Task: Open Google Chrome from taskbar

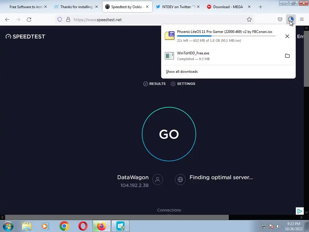Action: (x=64, y=226)
